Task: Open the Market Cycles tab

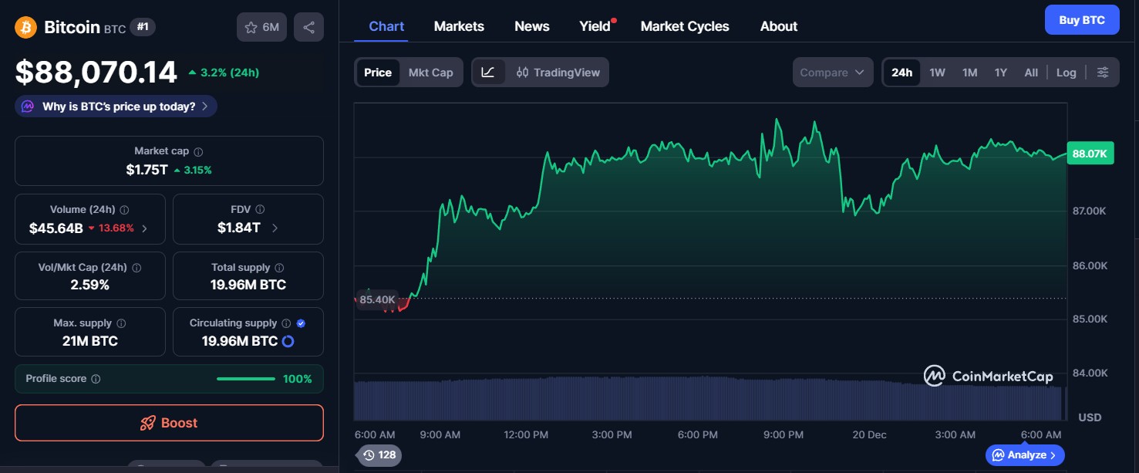Action: [x=685, y=25]
